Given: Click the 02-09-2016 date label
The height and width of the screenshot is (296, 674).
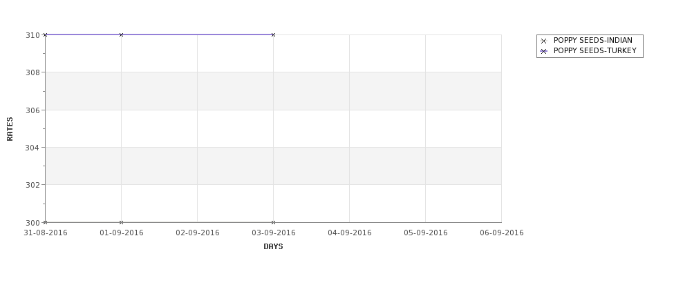Looking at the screenshot, I should [x=197, y=233].
